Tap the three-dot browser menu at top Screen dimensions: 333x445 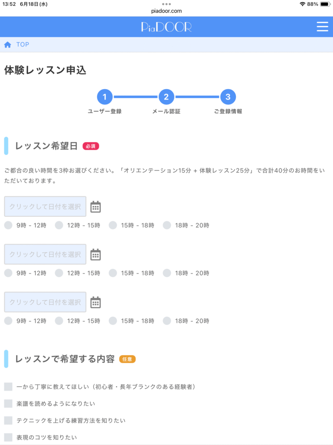point(166,4)
